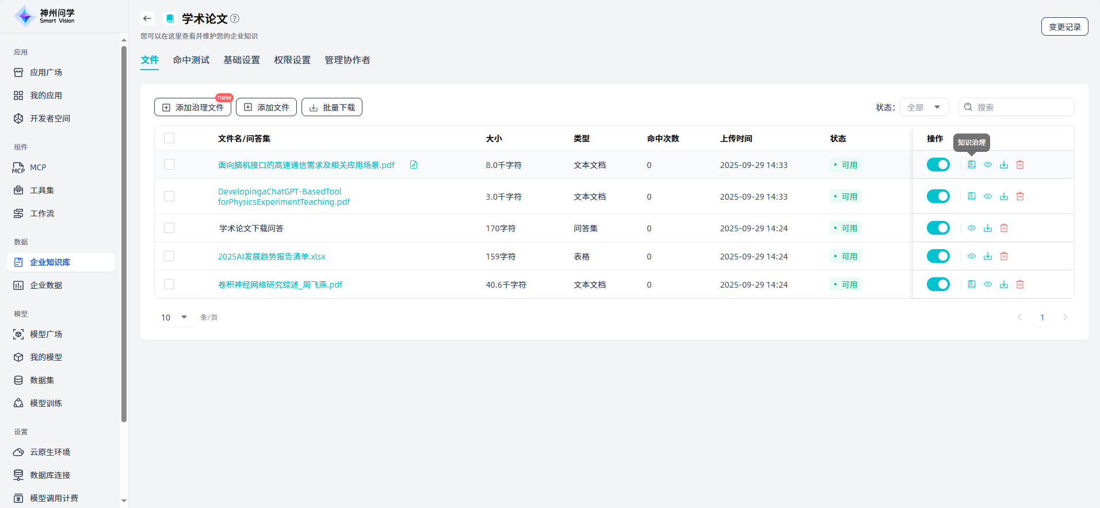Turn off the switch for 卷积神经网络研究综述 file

point(938,284)
